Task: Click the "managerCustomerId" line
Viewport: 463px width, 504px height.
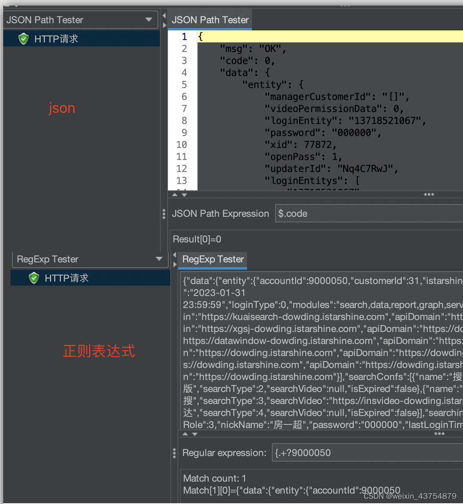Action: [x=337, y=97]
